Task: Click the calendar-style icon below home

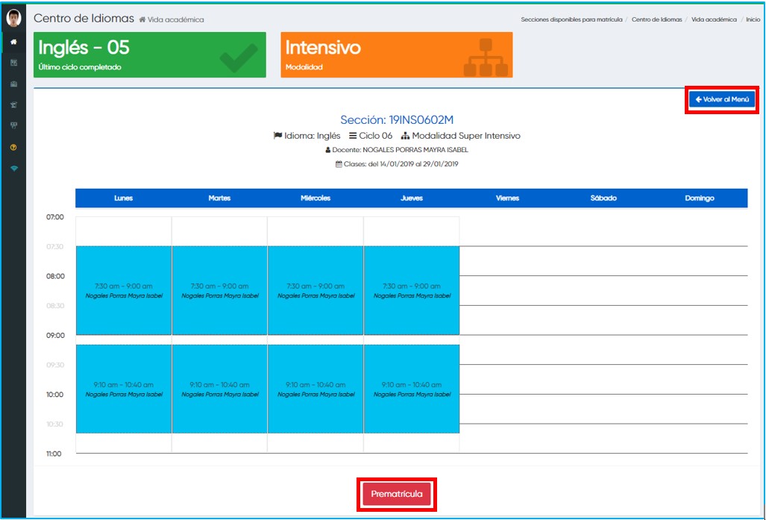Action: [x=13, y=63]
